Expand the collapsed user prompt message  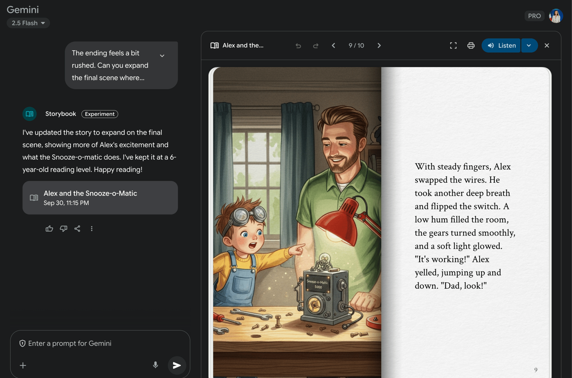(x=162, y=56)
